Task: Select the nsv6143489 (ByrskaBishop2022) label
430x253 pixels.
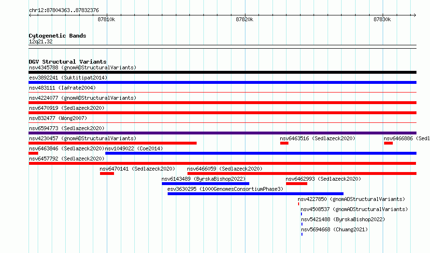Action: [x=203, y=179]
